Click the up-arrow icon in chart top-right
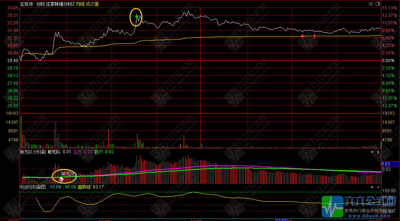This screenshot has height=221, width=400. pos(371,4)
